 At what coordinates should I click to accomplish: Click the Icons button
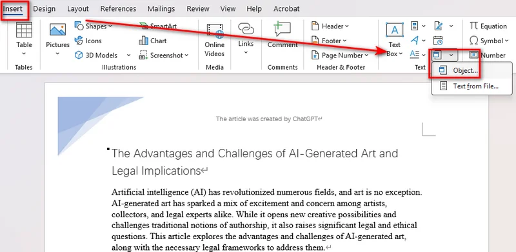tap(88, 41)
